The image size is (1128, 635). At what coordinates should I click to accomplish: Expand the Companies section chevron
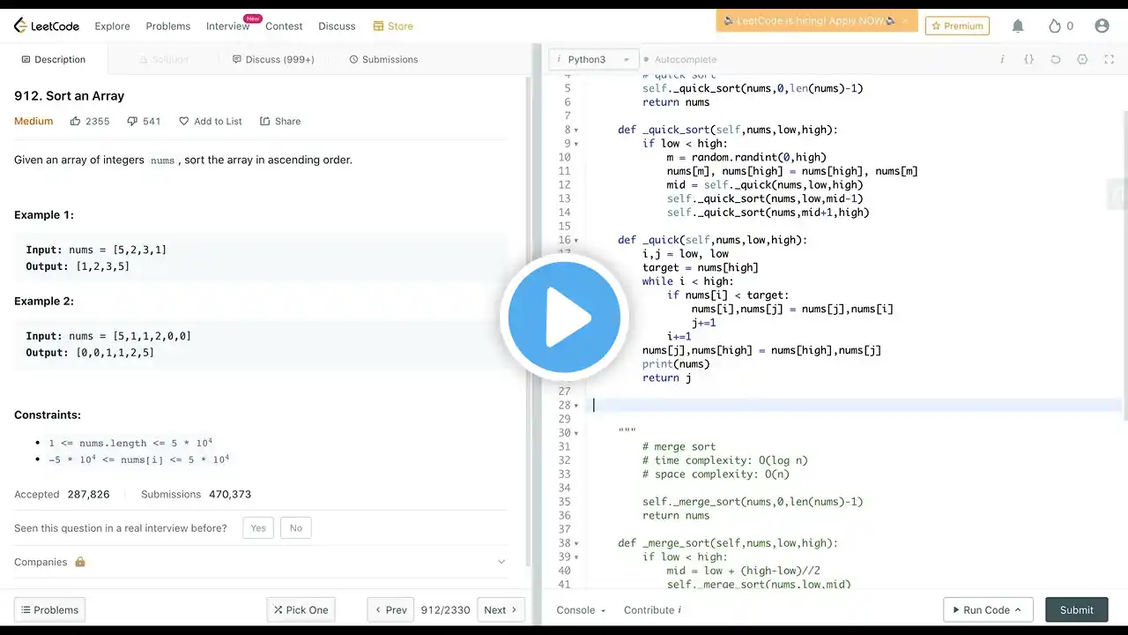point(501,562)
